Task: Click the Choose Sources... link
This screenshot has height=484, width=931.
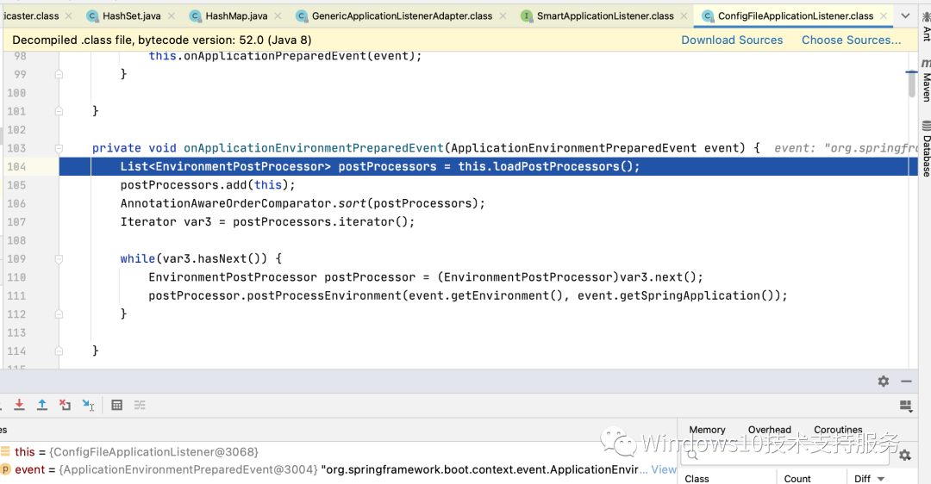Action: pyautogui.click(x=851, y=40)
